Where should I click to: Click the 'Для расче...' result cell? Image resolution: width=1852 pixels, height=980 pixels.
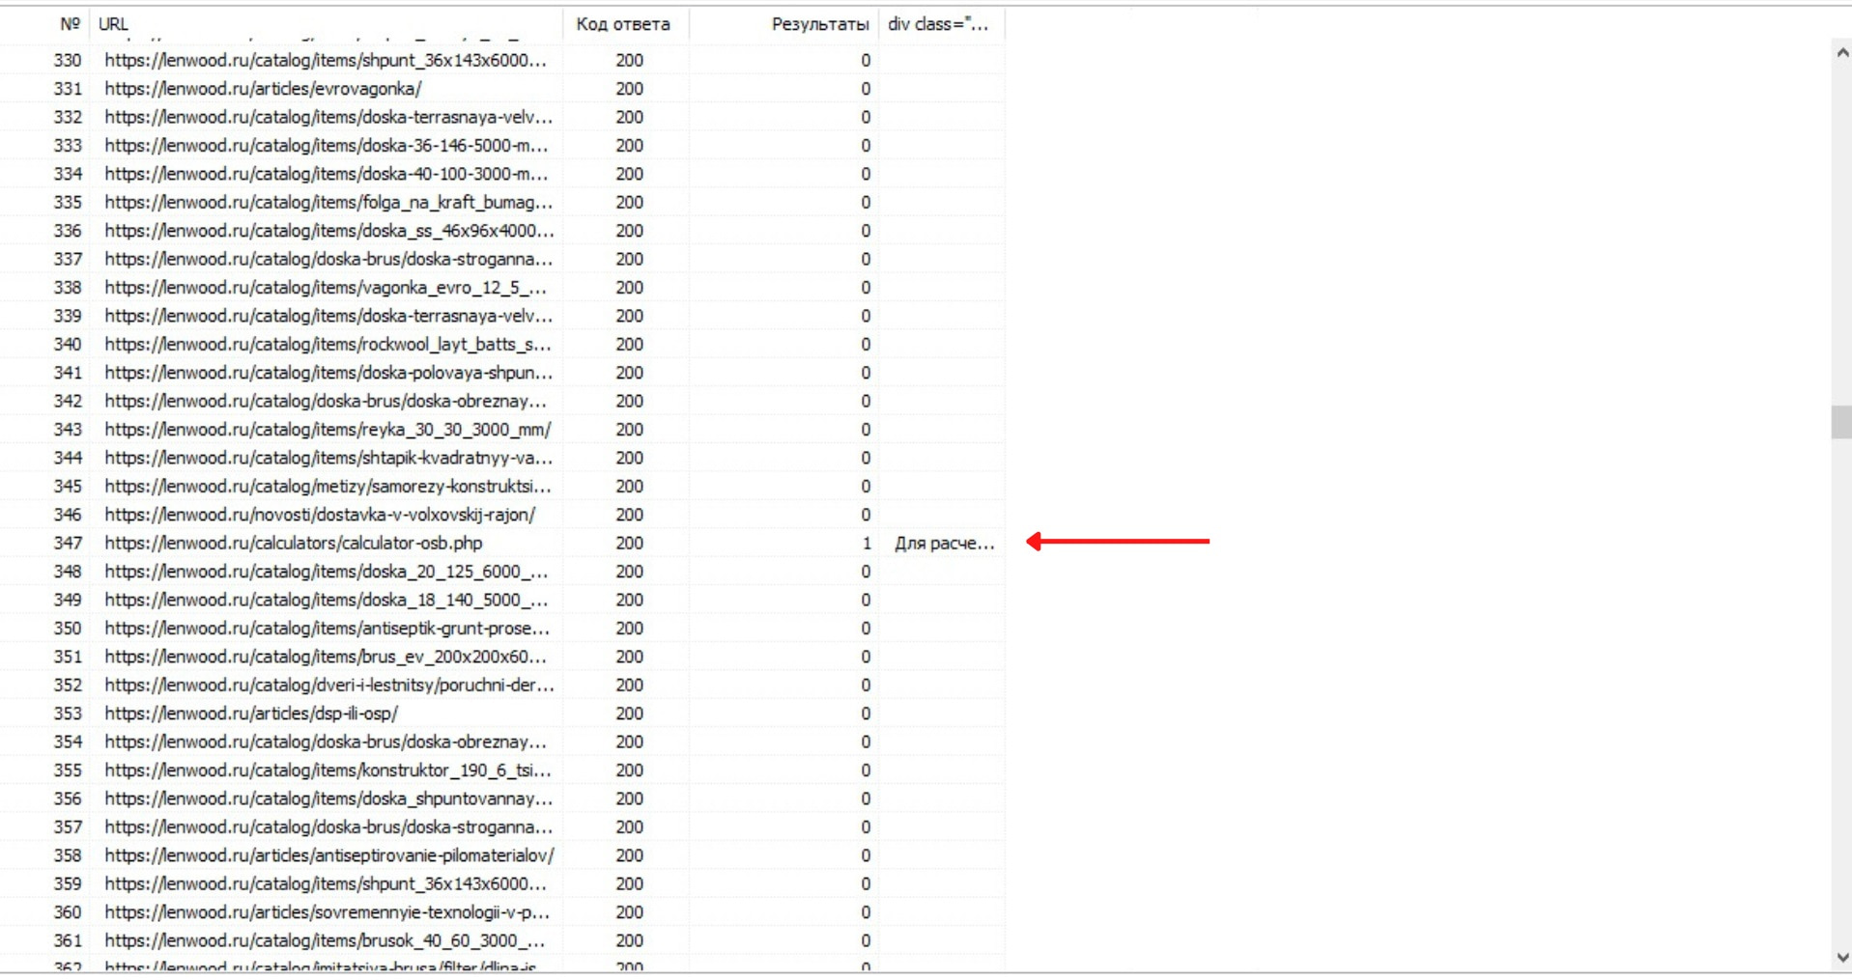coord(944,543)
